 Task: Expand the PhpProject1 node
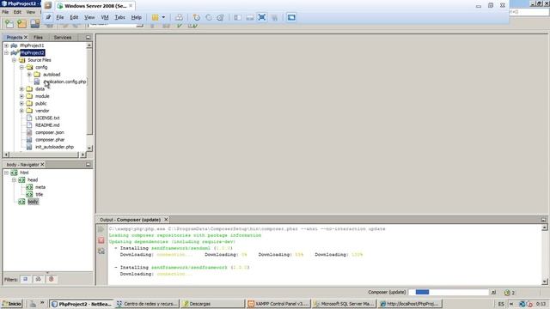tap(6, 45)
